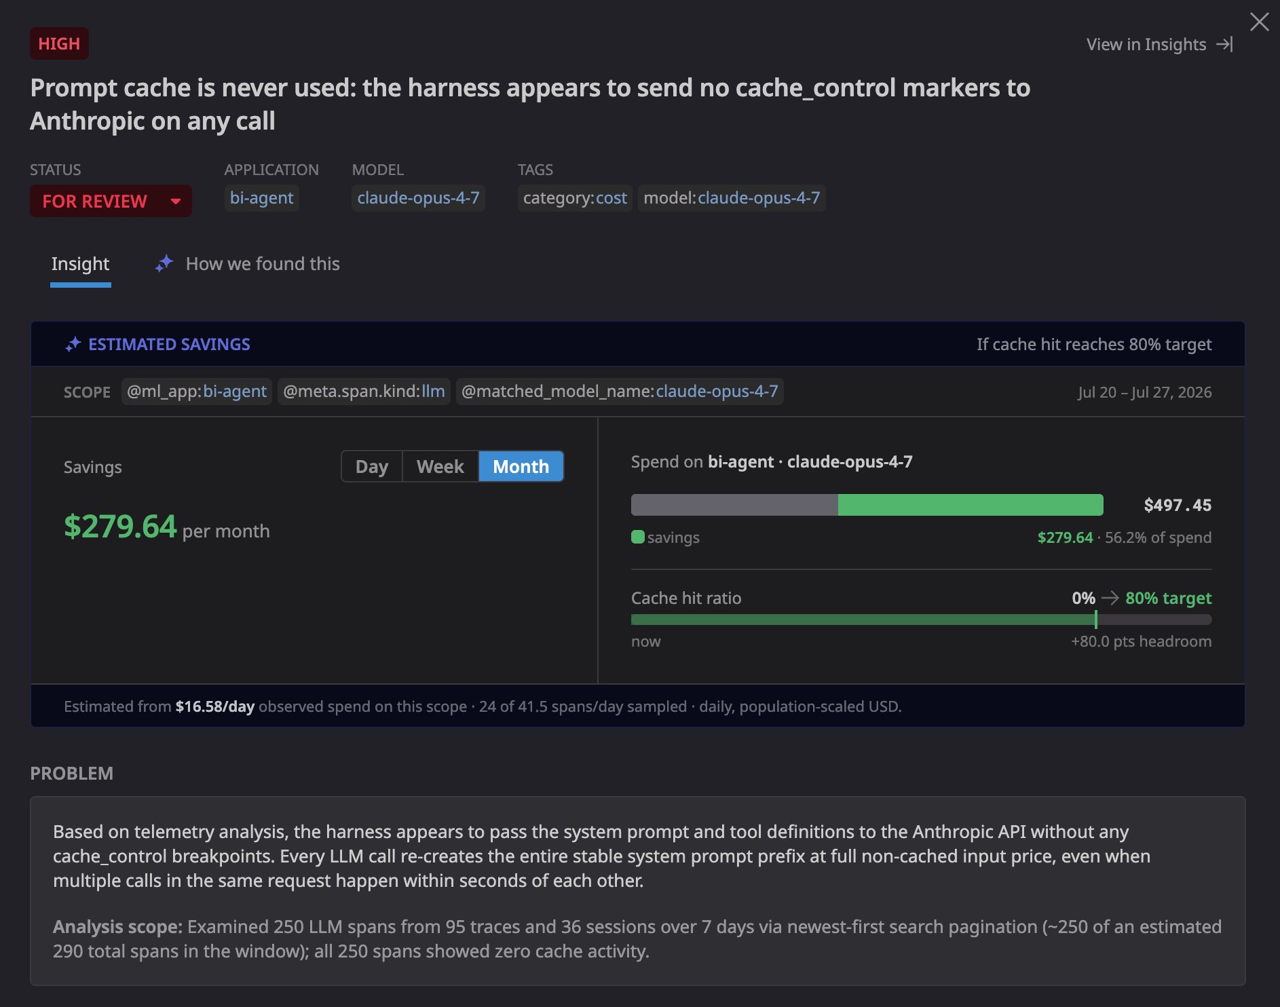
Task: Switch to the Insight tab
Action: point(80,264)
